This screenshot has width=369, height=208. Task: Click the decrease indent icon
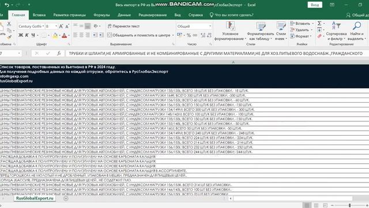tap(95, 35)
